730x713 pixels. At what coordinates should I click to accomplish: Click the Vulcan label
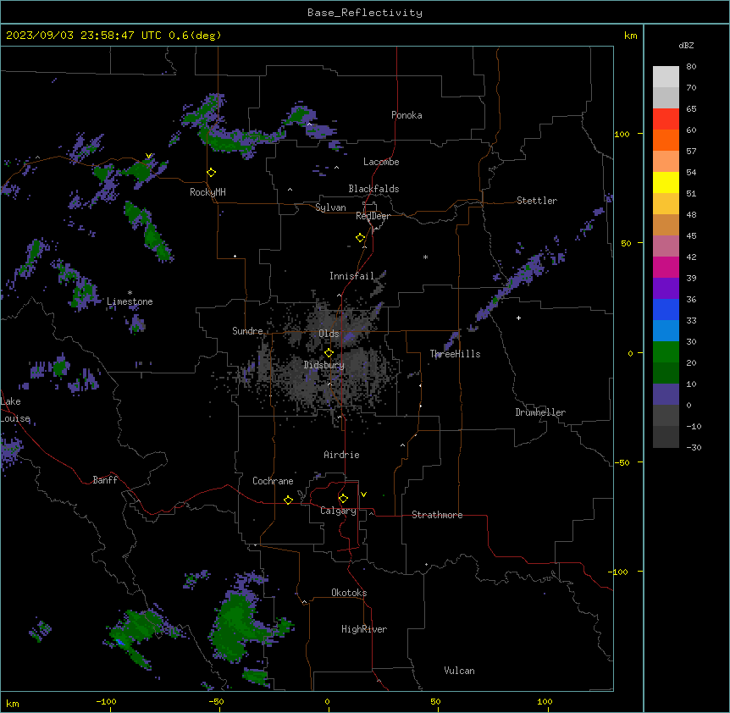[459, 671]
